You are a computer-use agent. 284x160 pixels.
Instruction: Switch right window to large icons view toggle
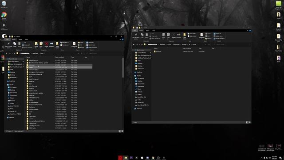click(x=249, y=122)
